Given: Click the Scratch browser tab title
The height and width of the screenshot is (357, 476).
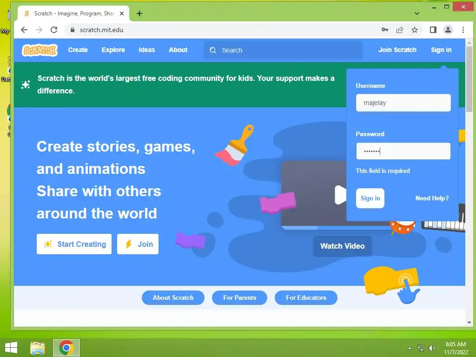Looking at the screenshot, I should tap(74, 13).
